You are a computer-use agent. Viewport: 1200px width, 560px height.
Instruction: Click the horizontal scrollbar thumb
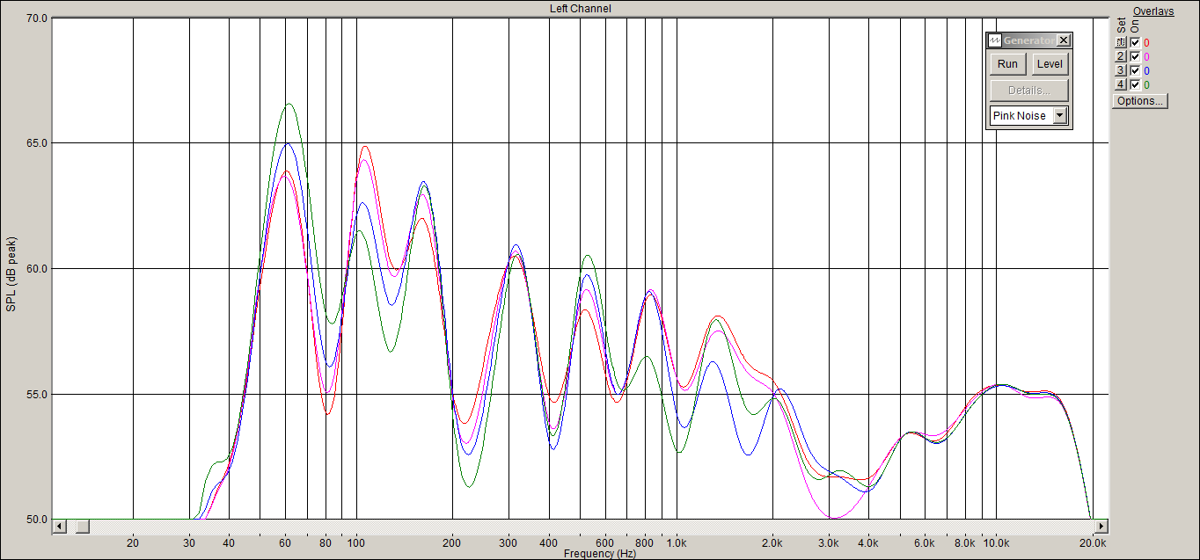82,527
